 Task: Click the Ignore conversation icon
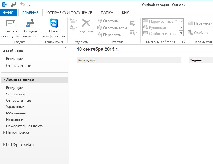(72, 21)
